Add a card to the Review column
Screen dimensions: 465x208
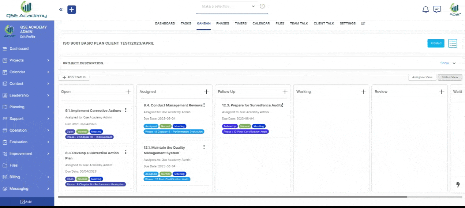[442, 92]
